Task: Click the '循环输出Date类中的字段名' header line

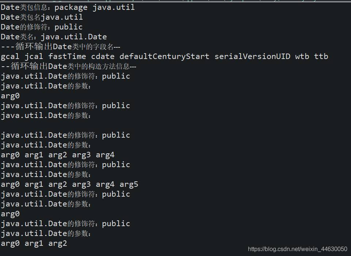Action: [60, 47]
